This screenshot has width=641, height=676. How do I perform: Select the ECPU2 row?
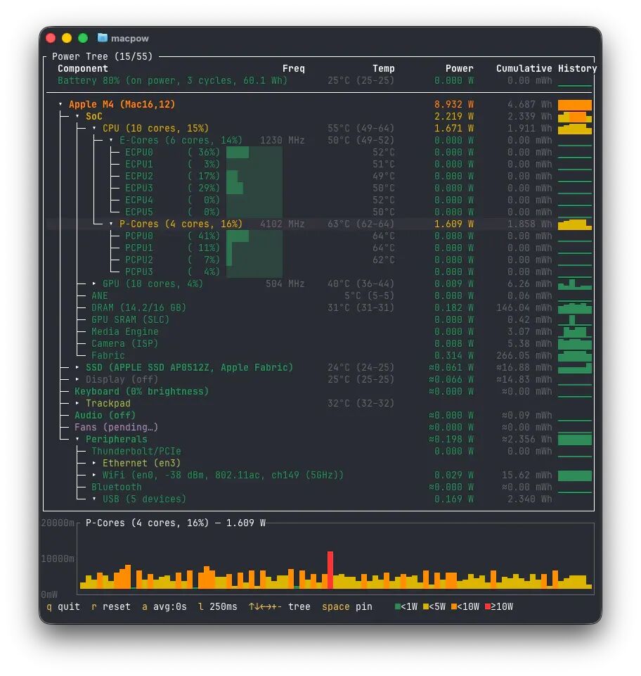(319, 177)
